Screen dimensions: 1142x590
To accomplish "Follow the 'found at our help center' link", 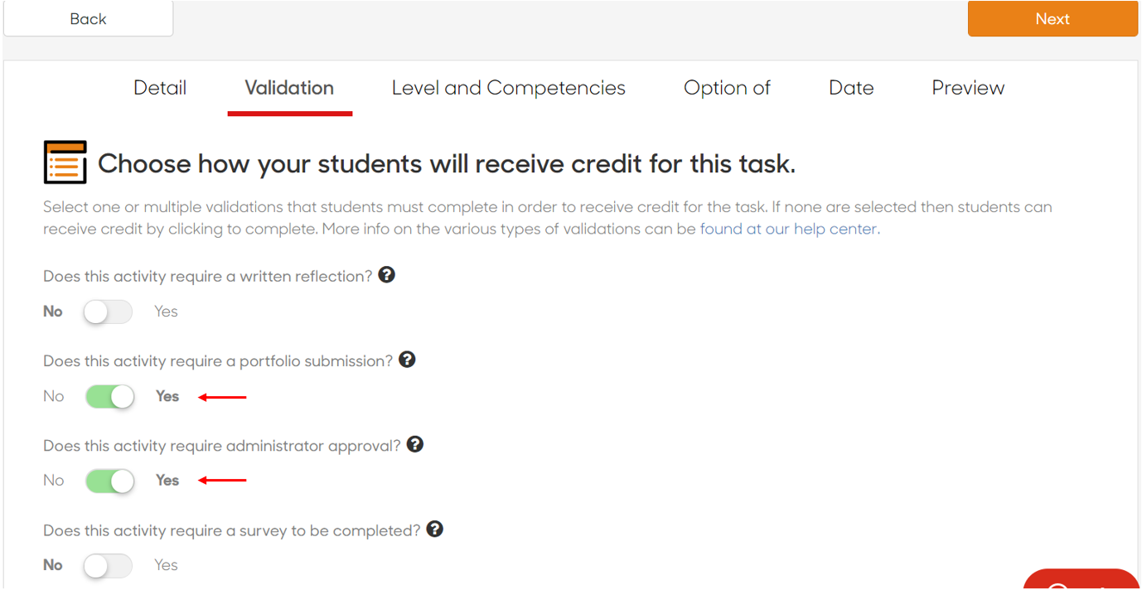I will click(x=788, y=230).
